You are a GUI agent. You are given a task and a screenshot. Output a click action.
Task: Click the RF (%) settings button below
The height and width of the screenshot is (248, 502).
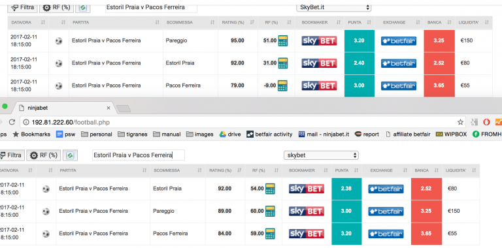click(44, 155)
